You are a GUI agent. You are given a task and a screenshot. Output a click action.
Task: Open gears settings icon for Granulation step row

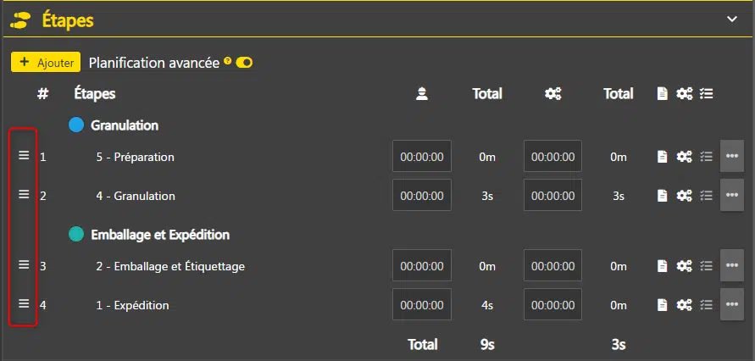(x=684, y=196)
